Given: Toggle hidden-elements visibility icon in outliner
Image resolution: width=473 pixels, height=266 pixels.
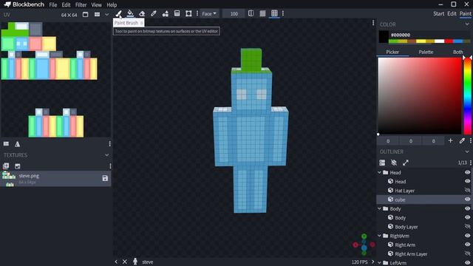Looking at the screenshot, I should 394,163.
